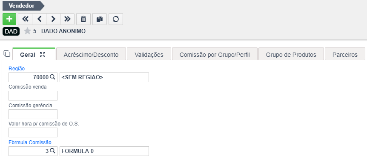This screenshot has height=156, width=367.
Task: Expand the Geral tab to full view
Action: click(43, 55)
